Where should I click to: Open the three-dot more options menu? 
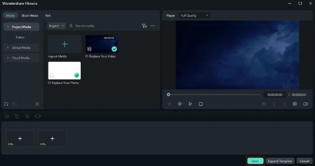pyautogui.click(x=153, y=26)
